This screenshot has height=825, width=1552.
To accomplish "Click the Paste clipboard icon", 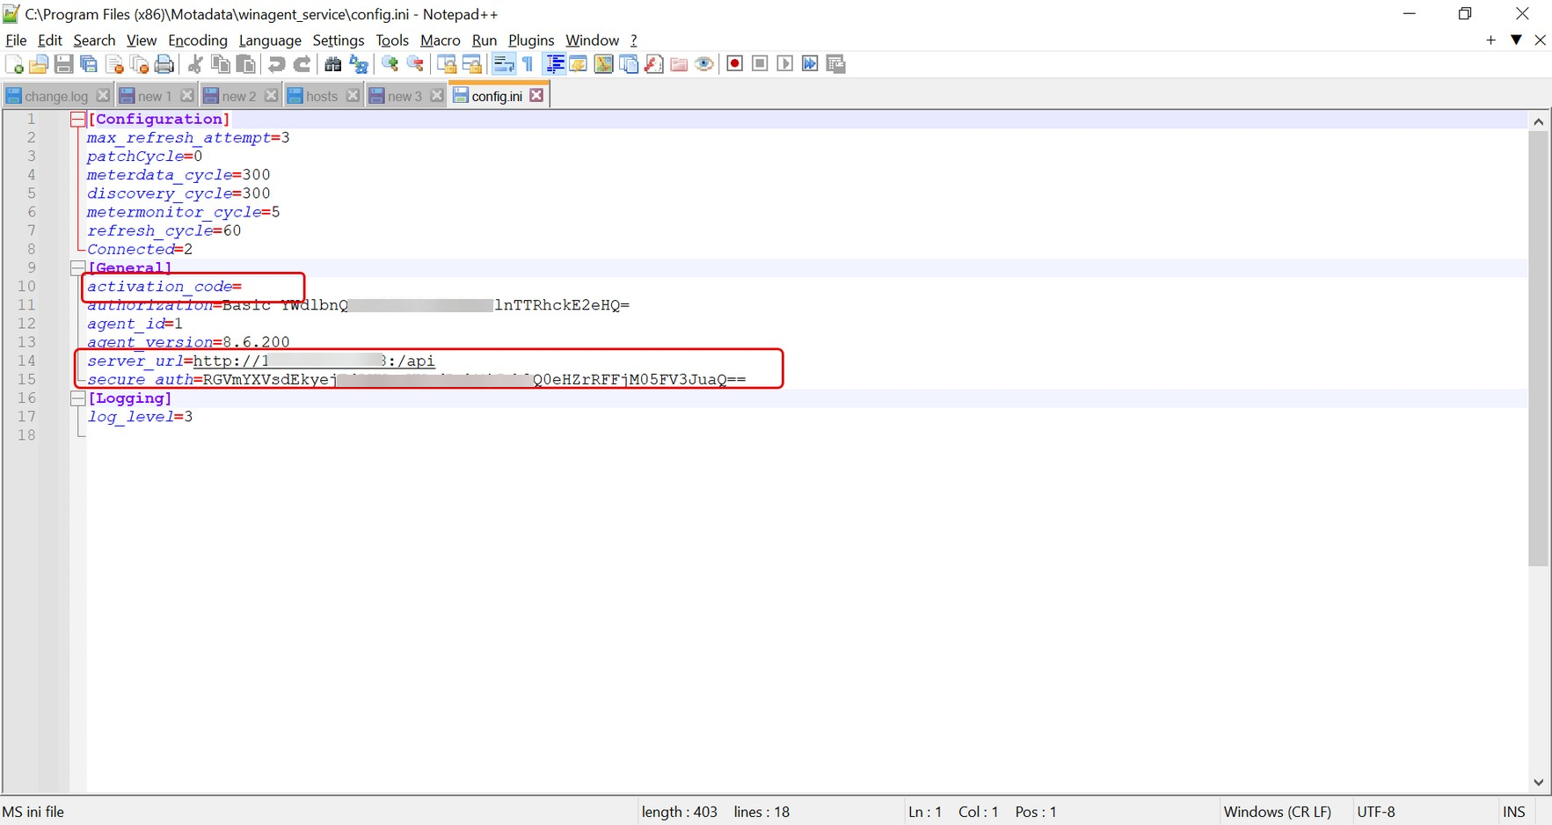I will tap(246, 64).
